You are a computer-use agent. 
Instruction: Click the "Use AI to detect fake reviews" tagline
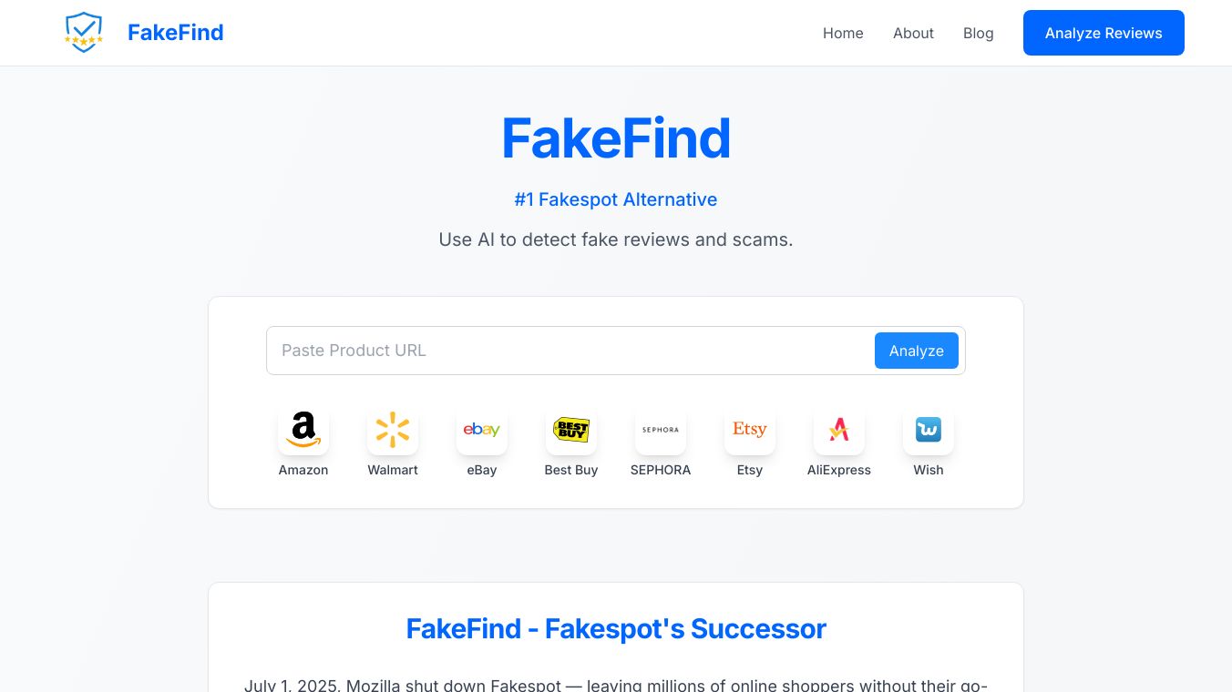[x=616, y=239]
